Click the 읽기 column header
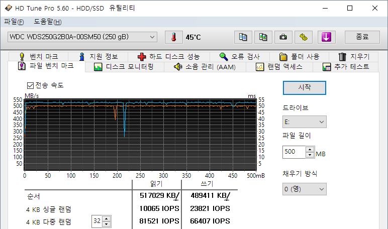Image resolution: width=388 pixels, height=229 pixels. click(157, 184)
